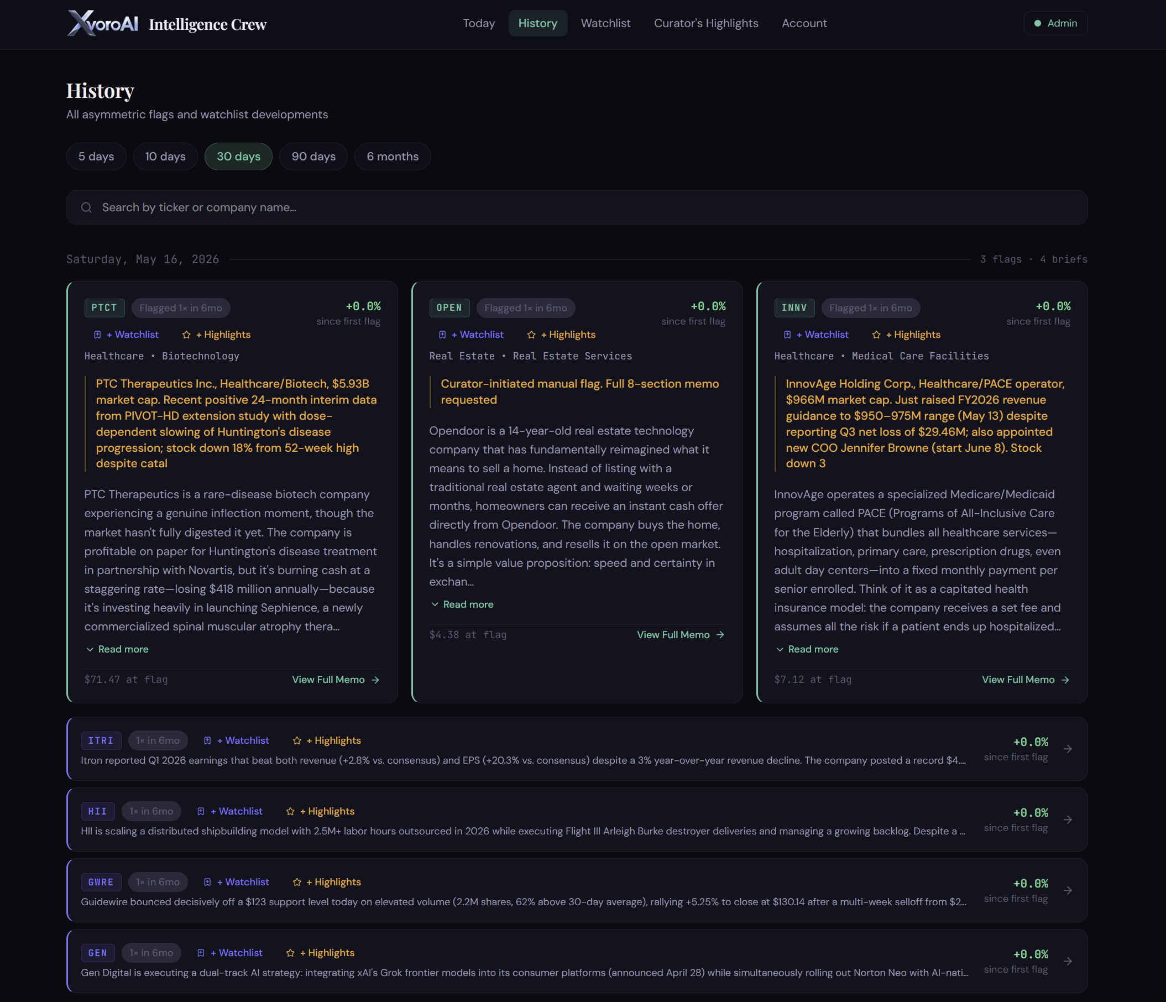View Full Memo for OPEN
The width and height of the screenshot is (1166, 1002).
[681, 635]
